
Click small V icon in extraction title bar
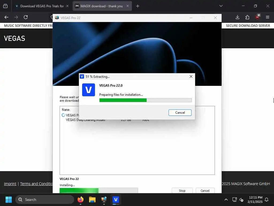(82, 76)
